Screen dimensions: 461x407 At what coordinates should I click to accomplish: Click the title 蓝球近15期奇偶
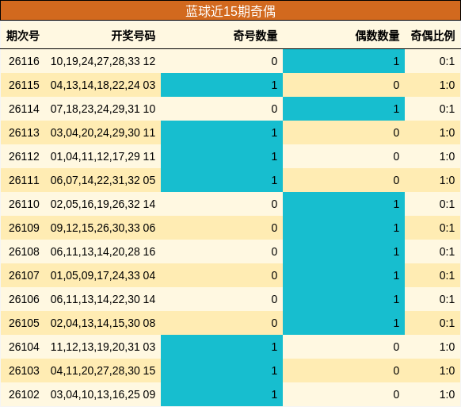point(230,11)
